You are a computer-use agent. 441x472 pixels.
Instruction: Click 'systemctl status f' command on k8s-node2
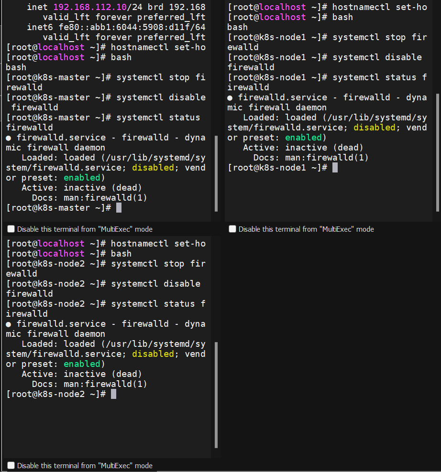158,304
